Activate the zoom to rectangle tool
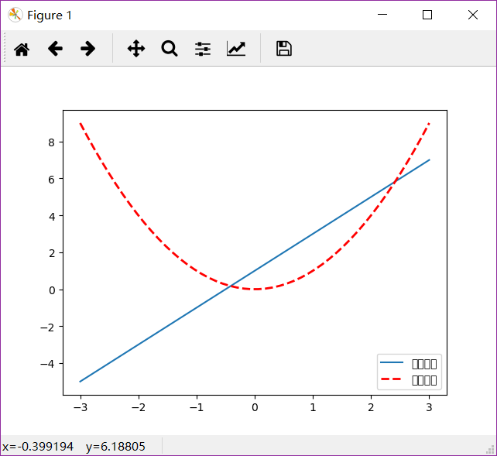 [x=170, y=49]
